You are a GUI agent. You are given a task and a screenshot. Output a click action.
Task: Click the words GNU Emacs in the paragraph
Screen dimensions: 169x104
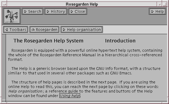121,73
